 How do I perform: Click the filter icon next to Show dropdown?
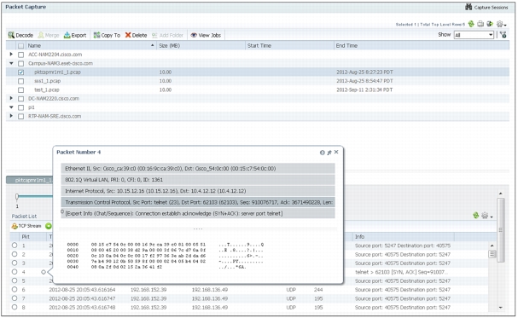tap(503, 35)
